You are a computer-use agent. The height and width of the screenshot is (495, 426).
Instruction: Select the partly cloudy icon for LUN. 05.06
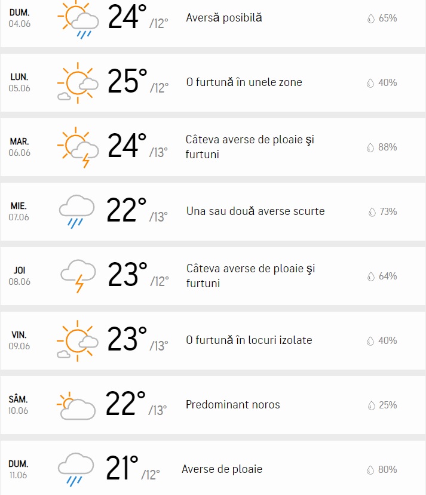pyautogui.click(x=76, y=82)
